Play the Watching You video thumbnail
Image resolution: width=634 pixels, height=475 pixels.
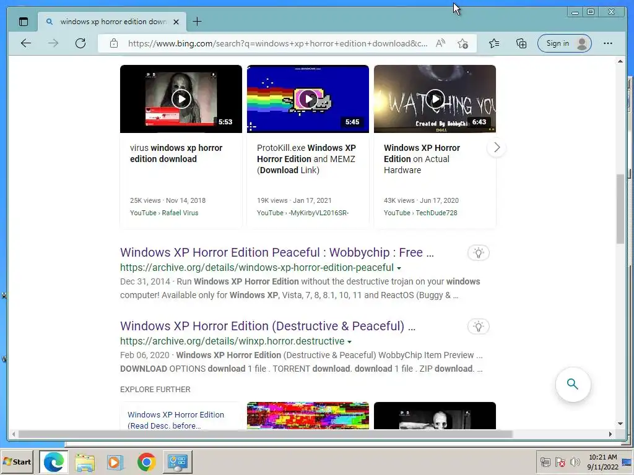[435, 99]
